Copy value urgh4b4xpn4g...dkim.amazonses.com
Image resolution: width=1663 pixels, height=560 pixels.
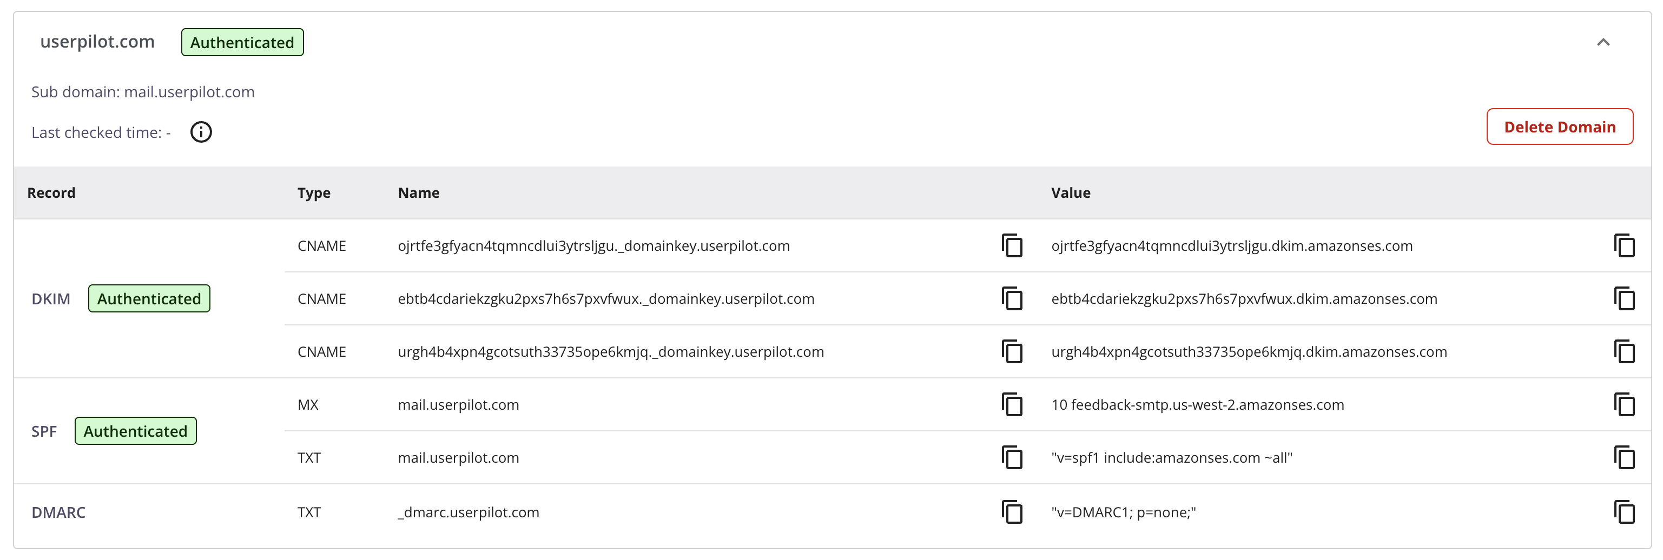(1624, 351)
